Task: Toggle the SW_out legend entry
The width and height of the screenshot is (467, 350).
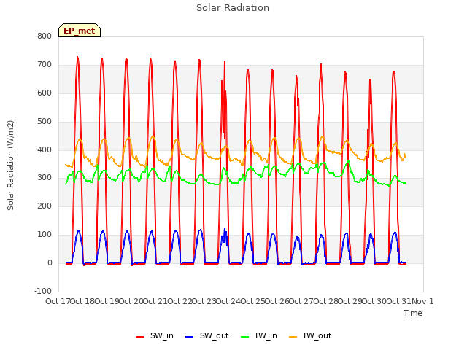Action: [207, 336]
